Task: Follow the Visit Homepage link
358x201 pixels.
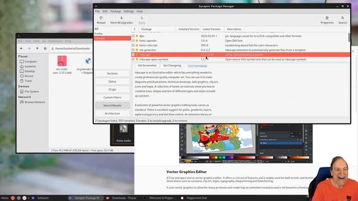Action: (197, 66)
